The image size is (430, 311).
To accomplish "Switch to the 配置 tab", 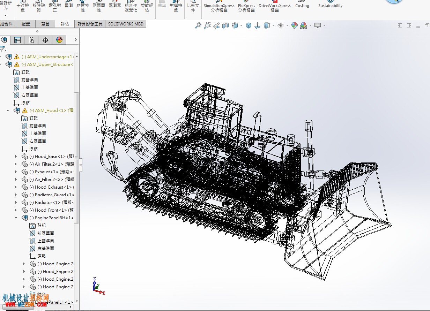I will [26, 24].
